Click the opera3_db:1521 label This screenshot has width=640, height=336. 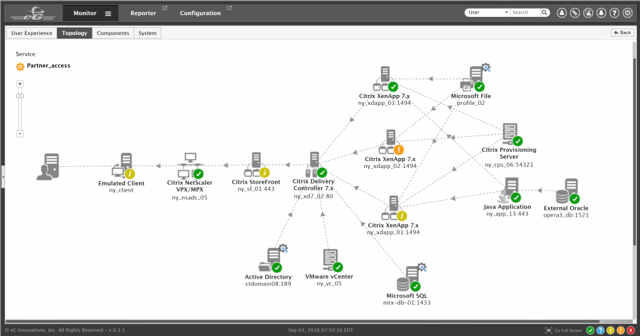[566, 215]
